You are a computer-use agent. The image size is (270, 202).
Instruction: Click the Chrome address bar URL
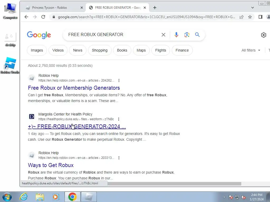pos(146,17)
